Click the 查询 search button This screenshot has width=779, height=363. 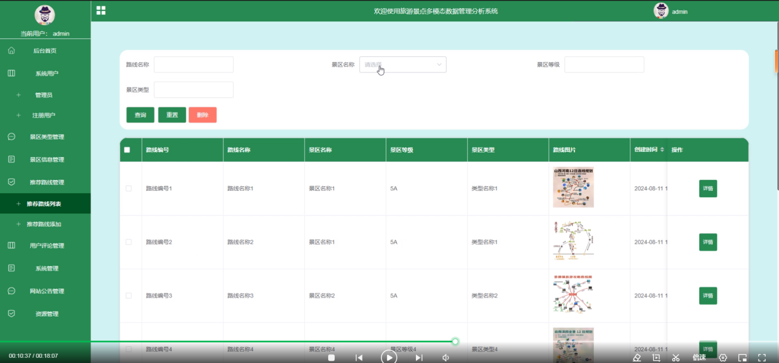140,115
